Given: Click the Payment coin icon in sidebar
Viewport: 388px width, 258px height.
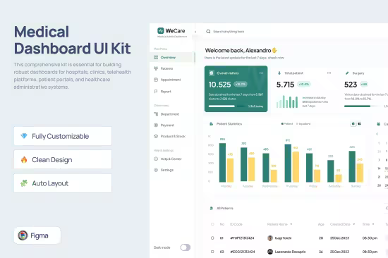Looking at the screenshot, I should pyautogui.click(x=156, y=125).
